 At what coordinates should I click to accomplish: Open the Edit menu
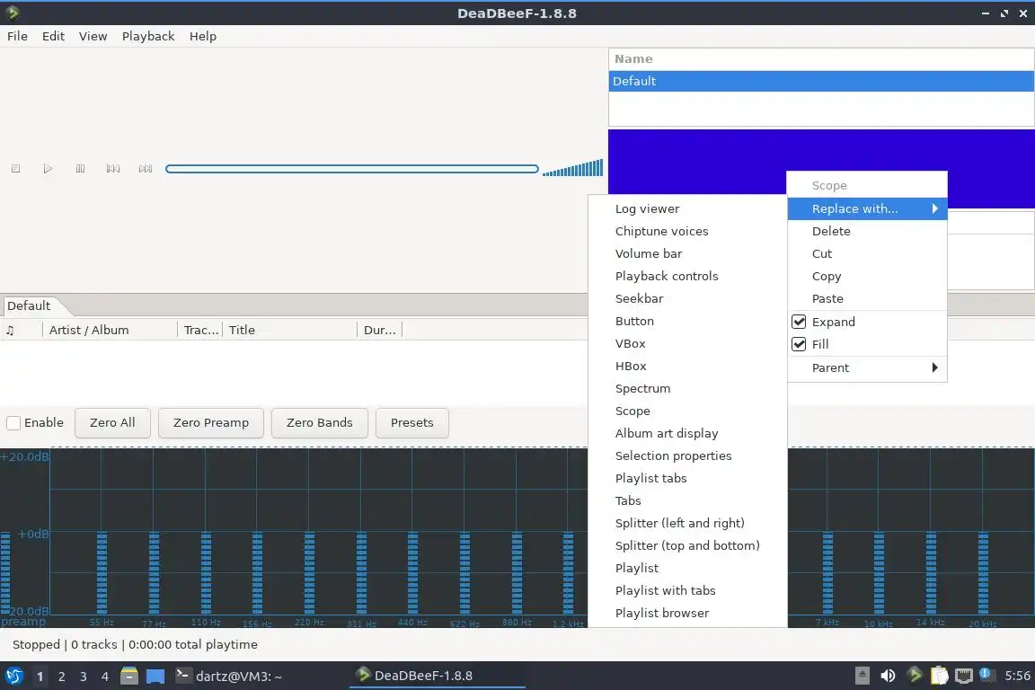[54, 36]
